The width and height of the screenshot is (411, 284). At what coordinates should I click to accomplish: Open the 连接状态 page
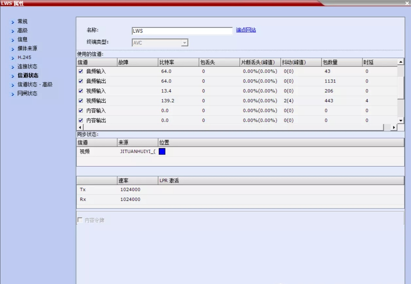click(27, 67)
